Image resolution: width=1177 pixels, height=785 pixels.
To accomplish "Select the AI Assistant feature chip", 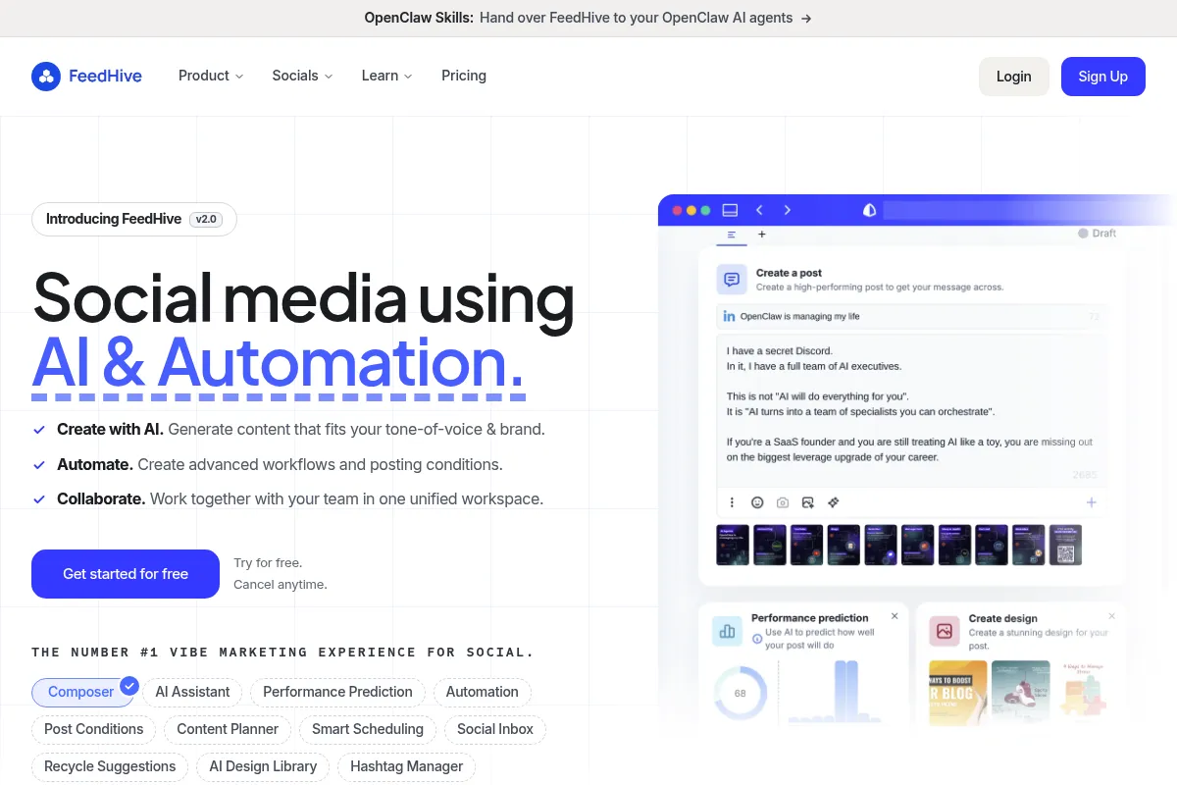I will point(192,692).
